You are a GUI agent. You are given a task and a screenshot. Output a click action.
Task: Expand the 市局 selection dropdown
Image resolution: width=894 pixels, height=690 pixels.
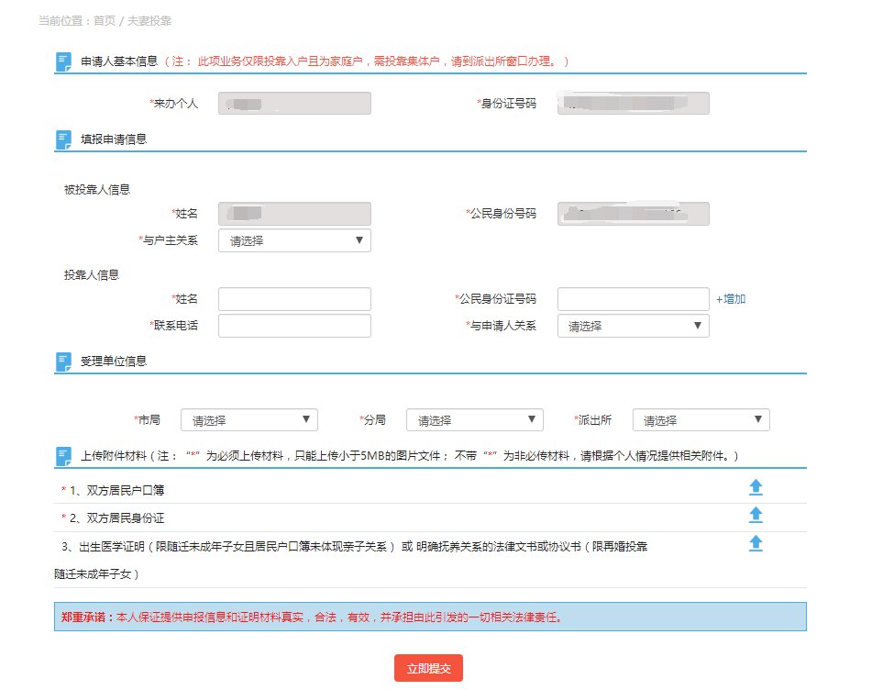pos(249,420)
